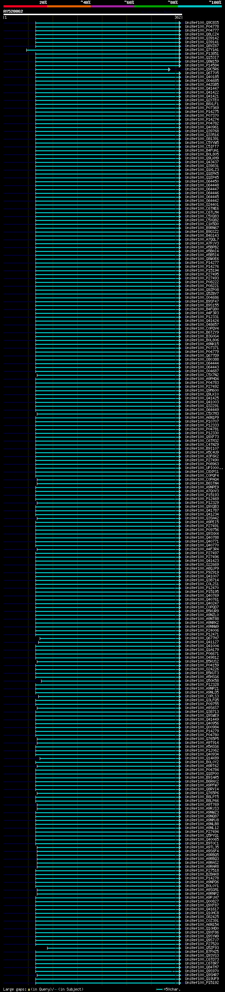Open hit UniRef100_P04778
Screen dimensions: 225x992
[x=201, y=27]
